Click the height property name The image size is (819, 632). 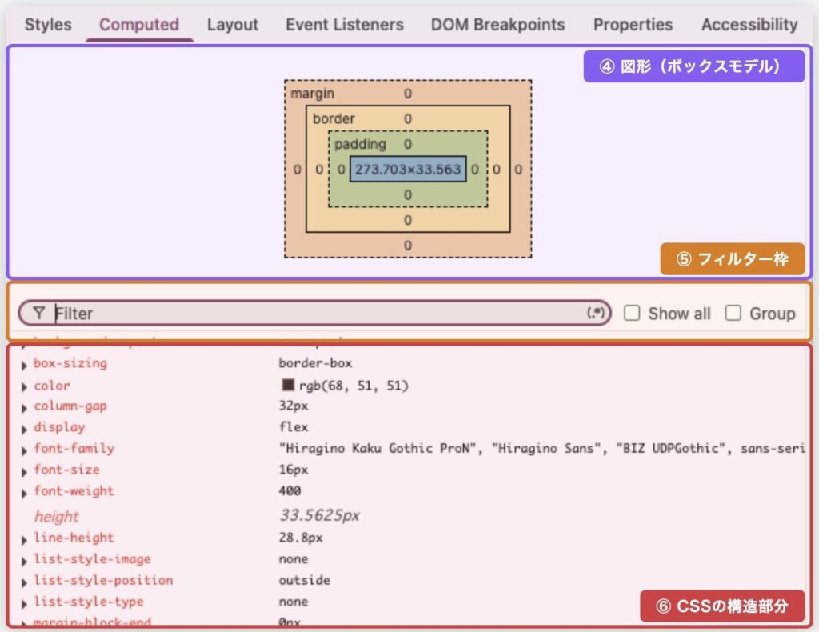(57, 517)
